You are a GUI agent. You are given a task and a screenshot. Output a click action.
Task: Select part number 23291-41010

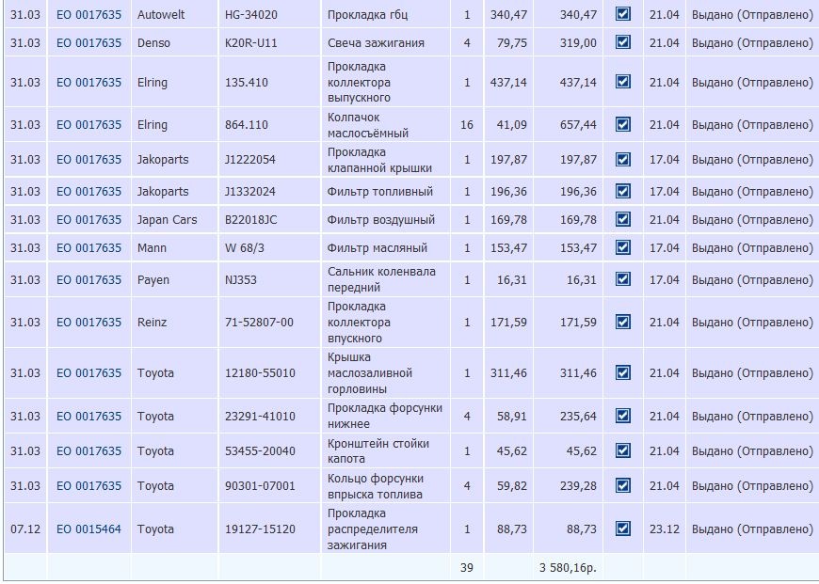[x=260, y=417]
